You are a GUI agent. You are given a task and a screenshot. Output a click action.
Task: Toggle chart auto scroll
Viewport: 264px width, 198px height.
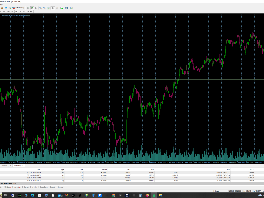tap(53, 8)
